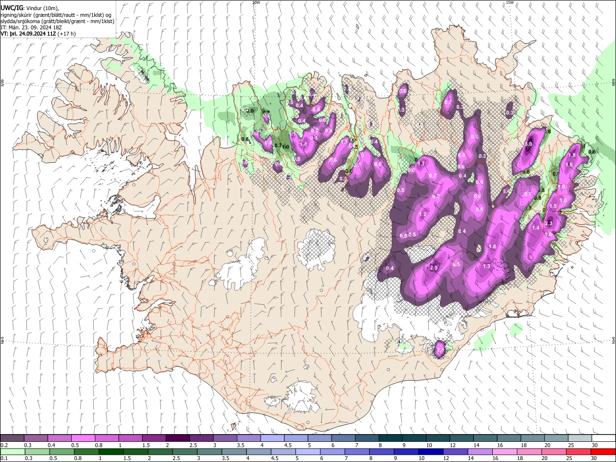
Task: Click the 2.3 snowfall value on the map
Action: coord(549,223)
